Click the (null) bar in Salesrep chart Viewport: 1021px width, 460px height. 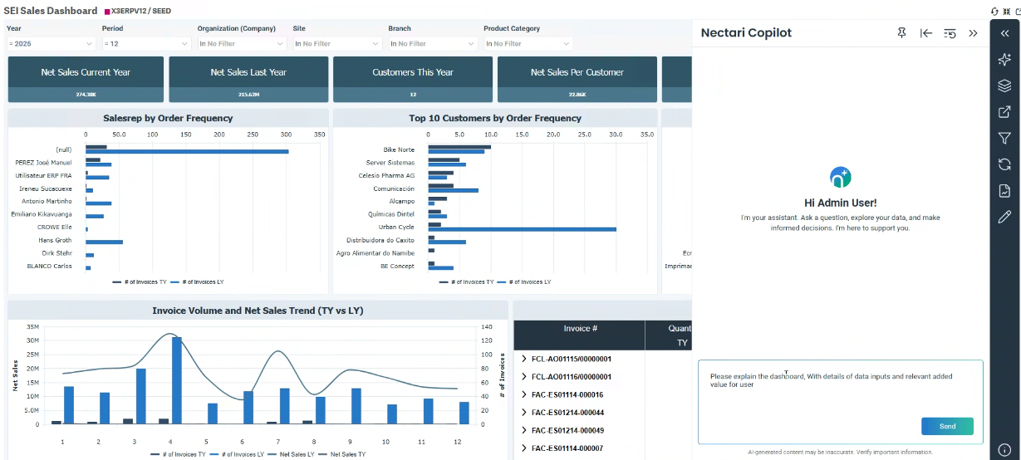click(x=187, y=151)
